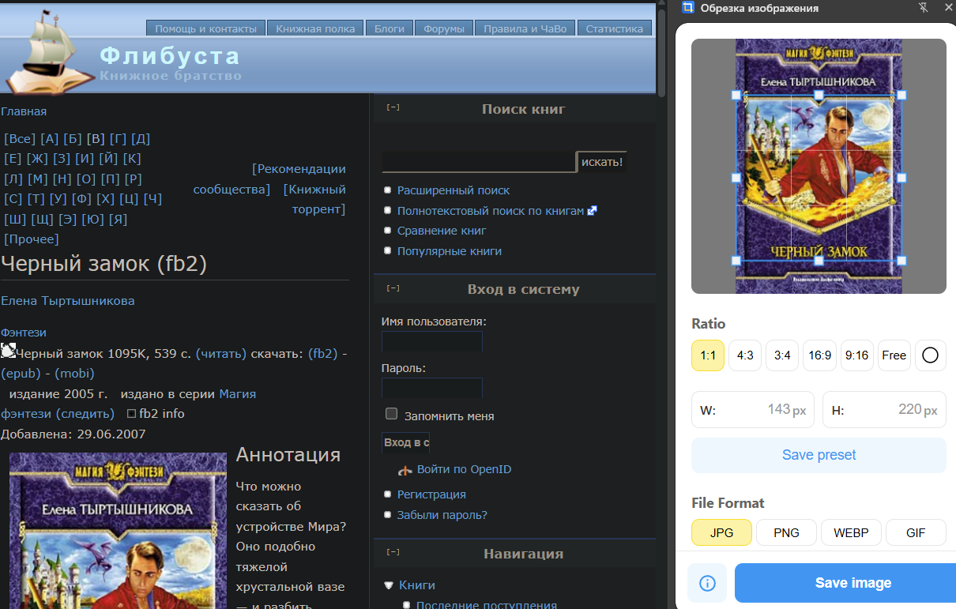956x609 pixels.
Task: Click the Flibusta sailing ship logo
Action: [x=47, y=54]
